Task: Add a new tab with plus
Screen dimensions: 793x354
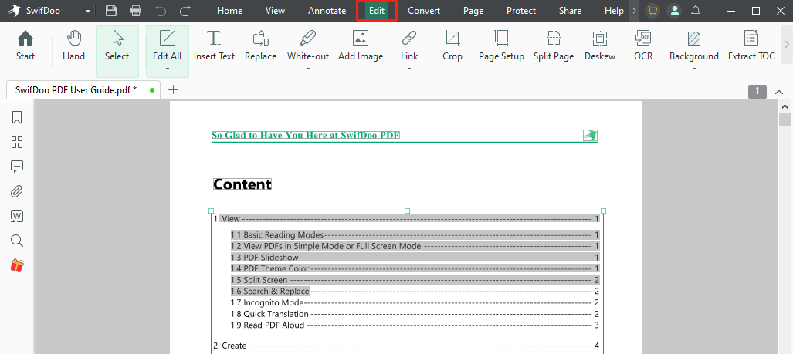Action: click(173, 90)
